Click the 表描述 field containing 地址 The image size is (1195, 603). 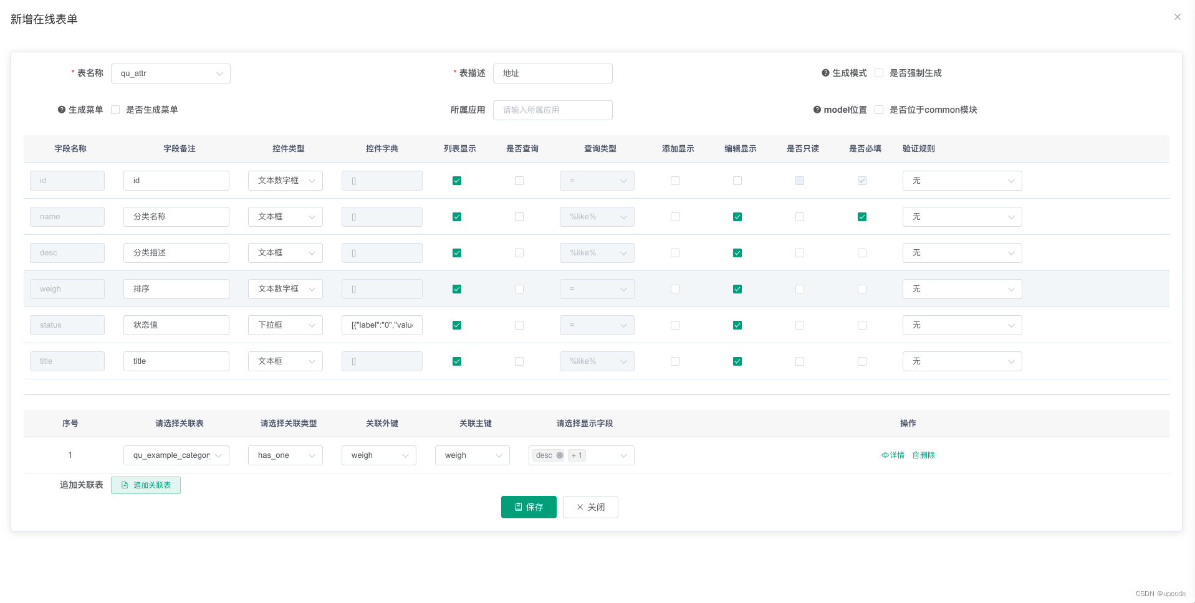552,73
